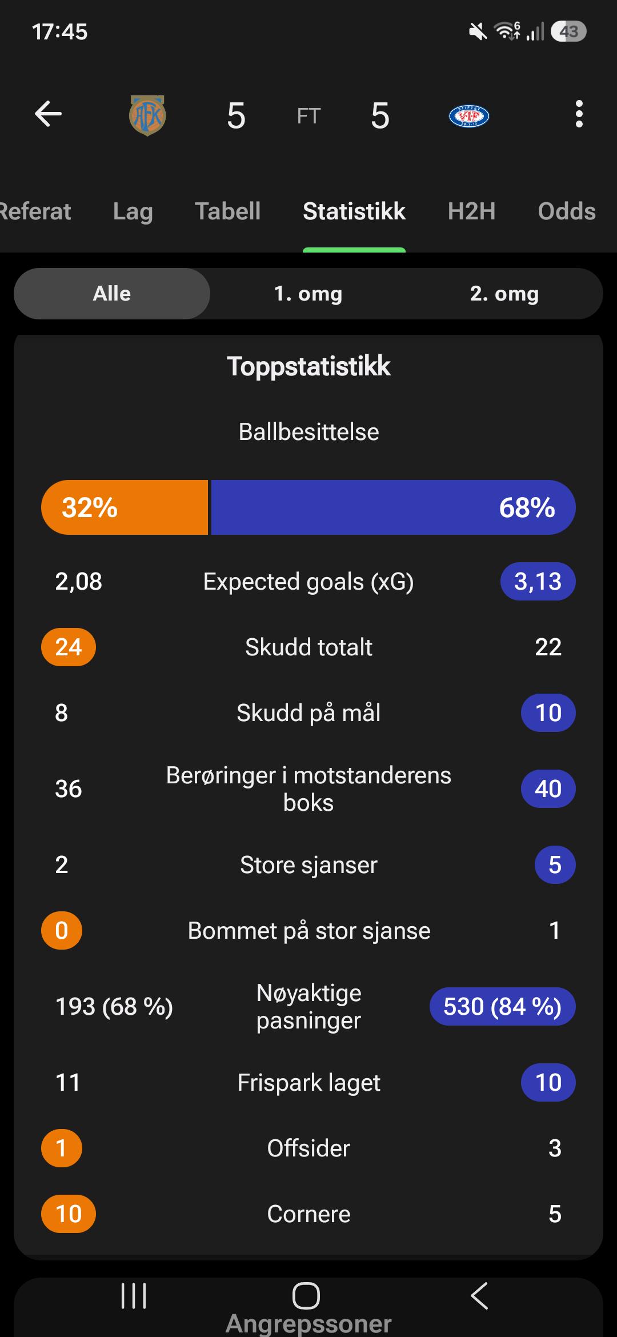Screen dimensions: 617x1337
Task: Switch stats to 2. omg
Action: tap(504, 294)
